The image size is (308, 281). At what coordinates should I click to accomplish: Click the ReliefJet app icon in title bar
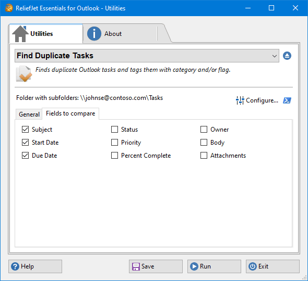point(9,8)
